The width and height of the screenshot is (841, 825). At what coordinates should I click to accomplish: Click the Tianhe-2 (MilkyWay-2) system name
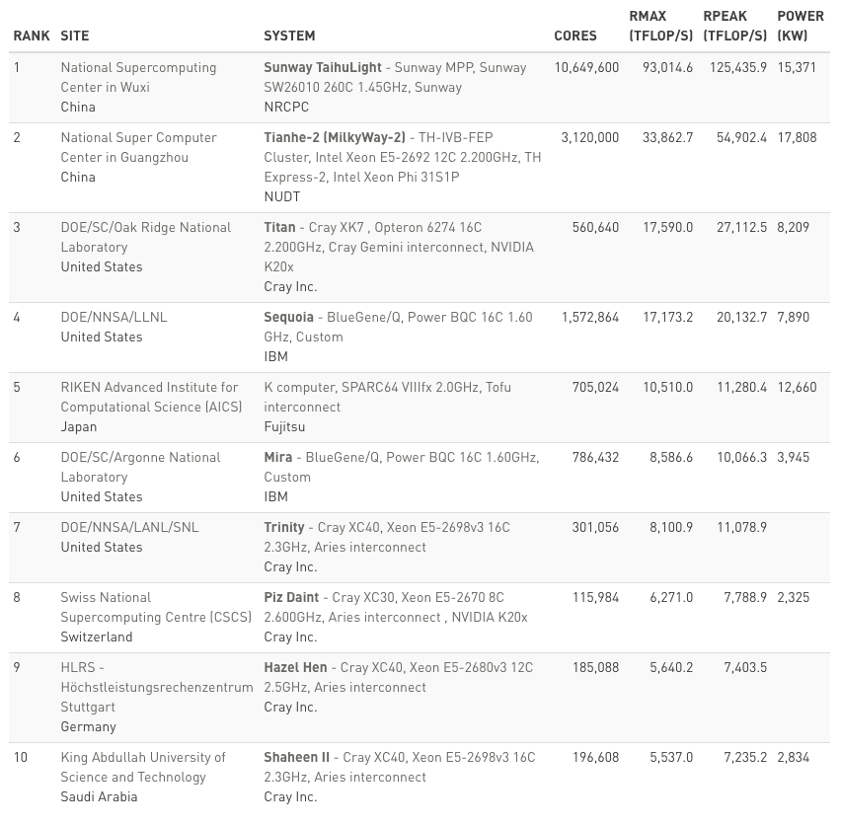[x=335, y=138]
